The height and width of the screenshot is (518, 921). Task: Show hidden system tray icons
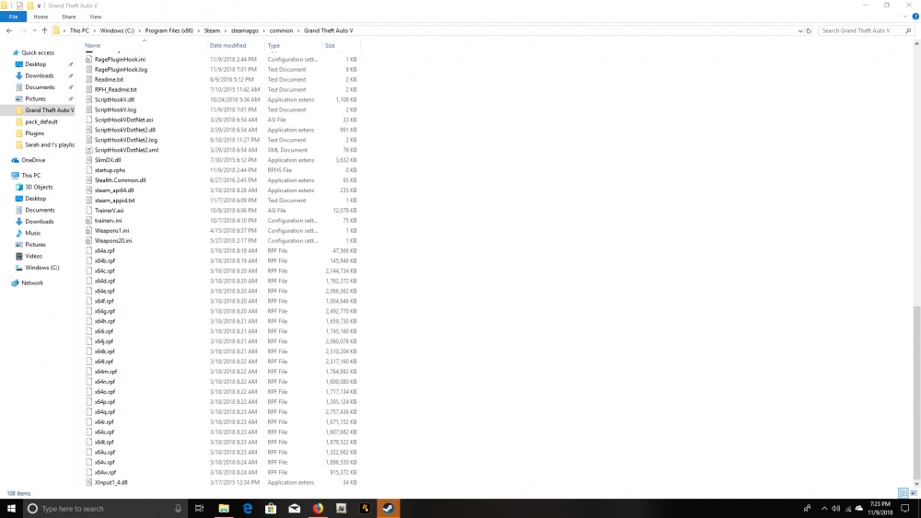click(824, 509)
